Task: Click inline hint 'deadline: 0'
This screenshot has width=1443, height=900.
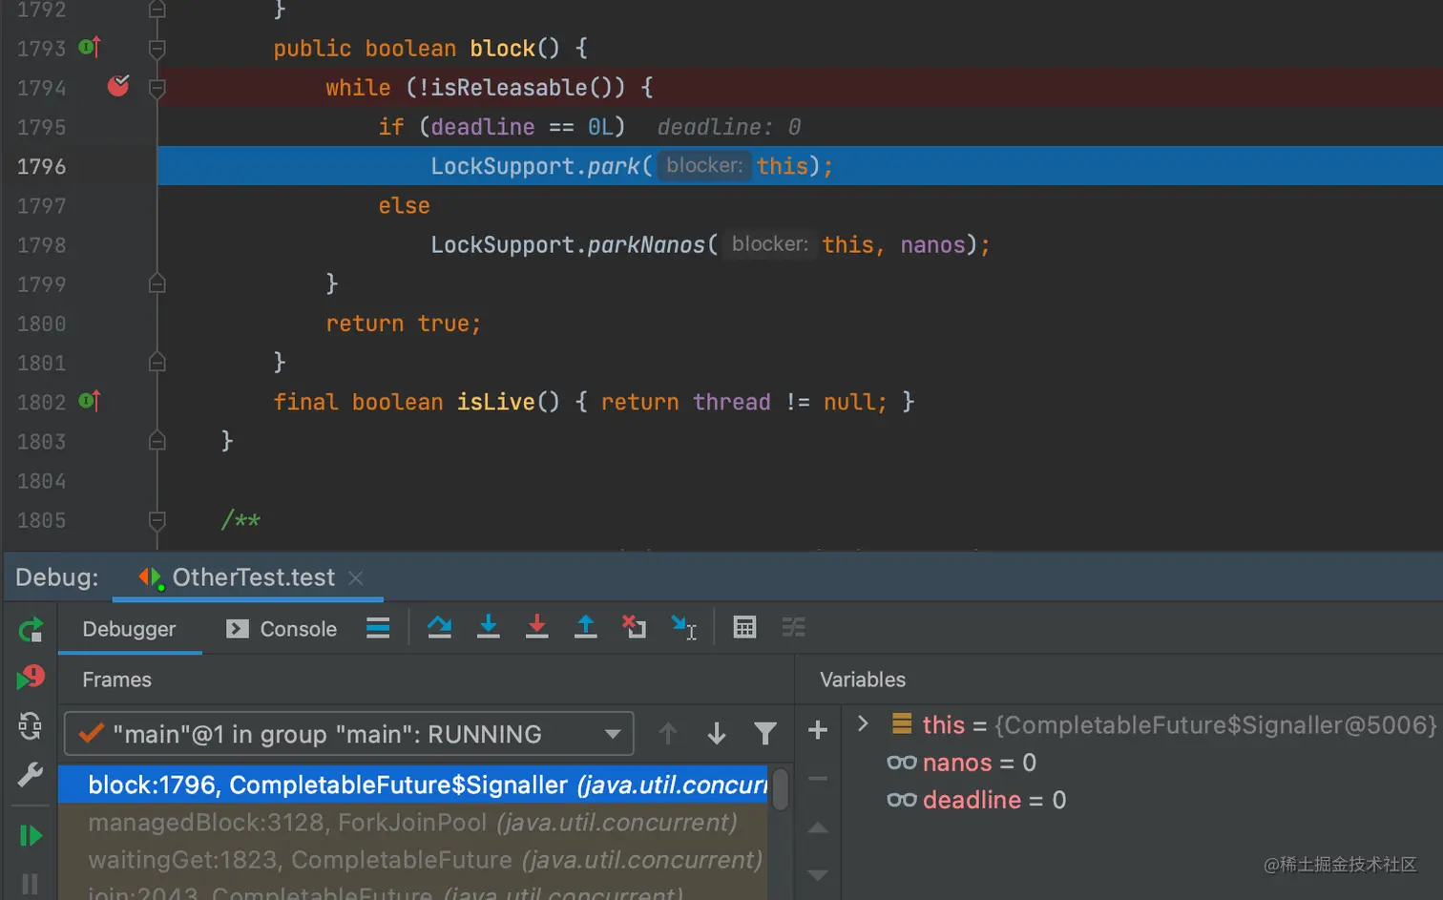Action: 729,127
